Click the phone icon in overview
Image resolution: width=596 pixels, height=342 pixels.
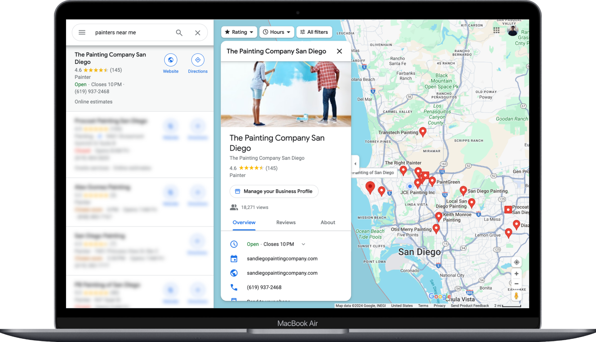pos(234,287)
